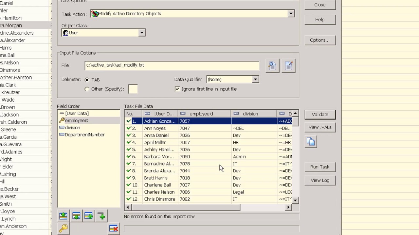
Task: Select the Adrian Gonza... row
Action: (209, 121)
